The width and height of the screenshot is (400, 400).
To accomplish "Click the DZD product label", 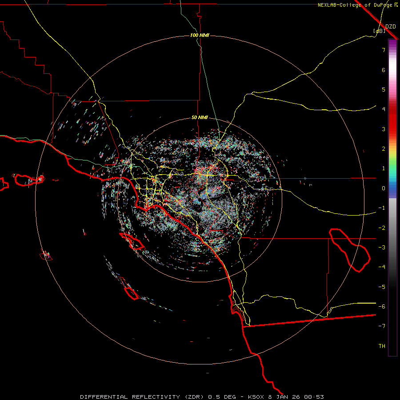I will (x=391, y=27).
